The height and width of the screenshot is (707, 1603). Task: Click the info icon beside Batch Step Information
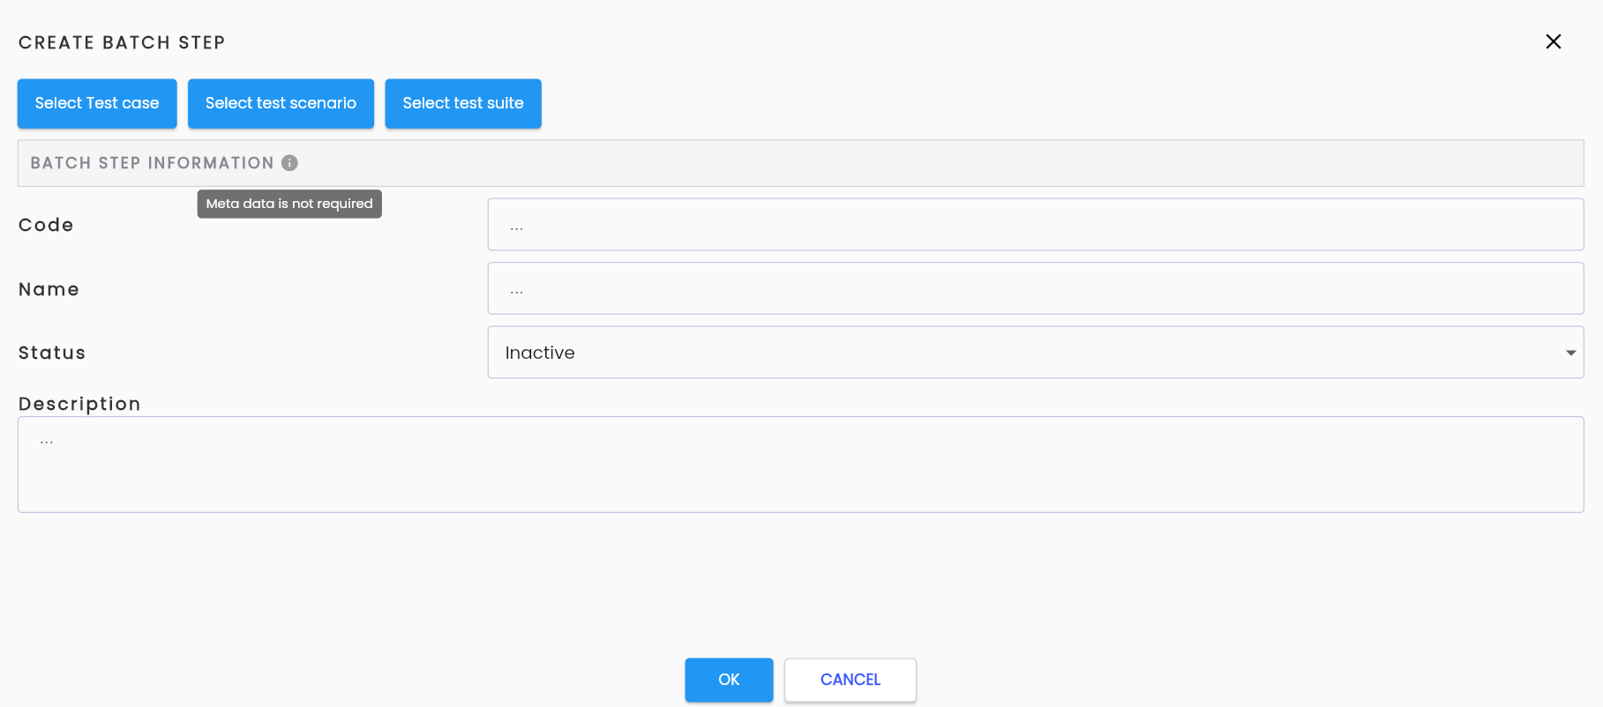click(289, 163)
